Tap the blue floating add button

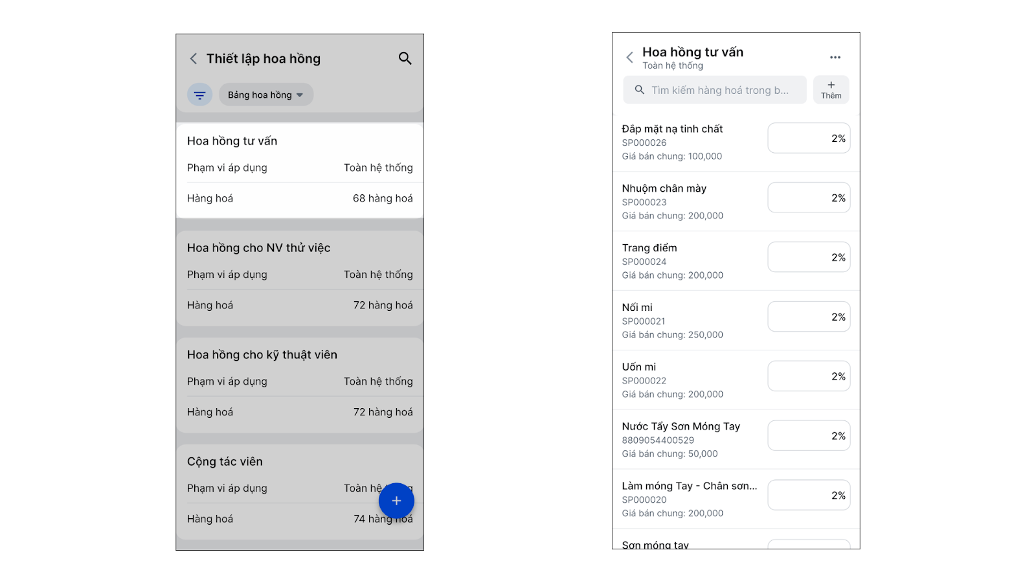click(x=396, y=501)
